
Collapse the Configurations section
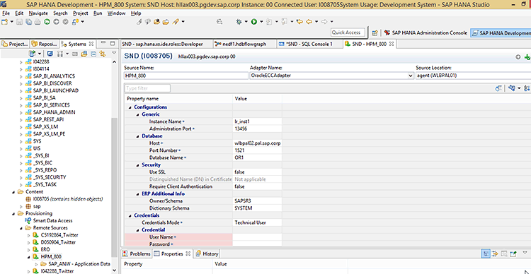point(130,107)
